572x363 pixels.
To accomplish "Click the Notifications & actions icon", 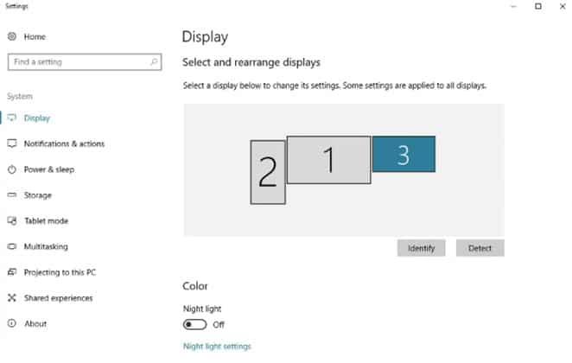I will tap(12, 143).
